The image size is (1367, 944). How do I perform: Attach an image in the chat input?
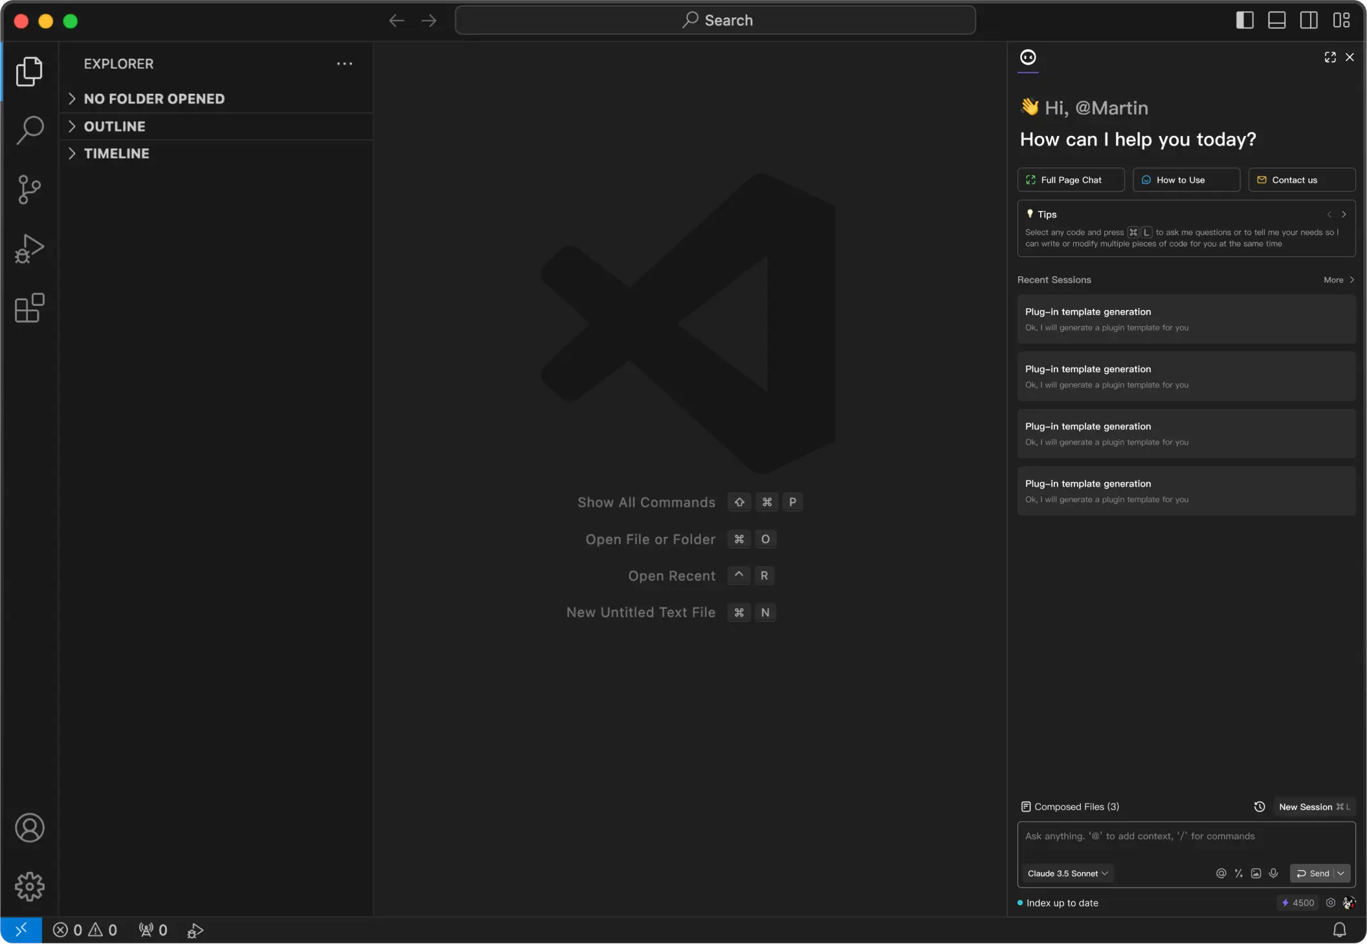pos(1256,873)
